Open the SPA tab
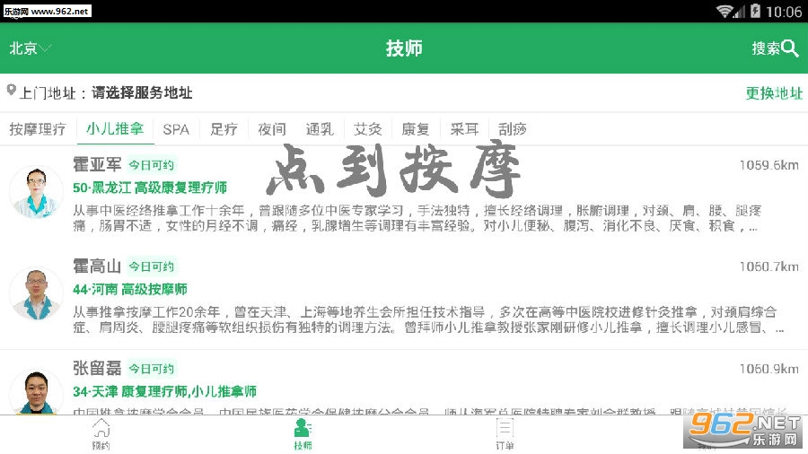 tap(176, 130)
